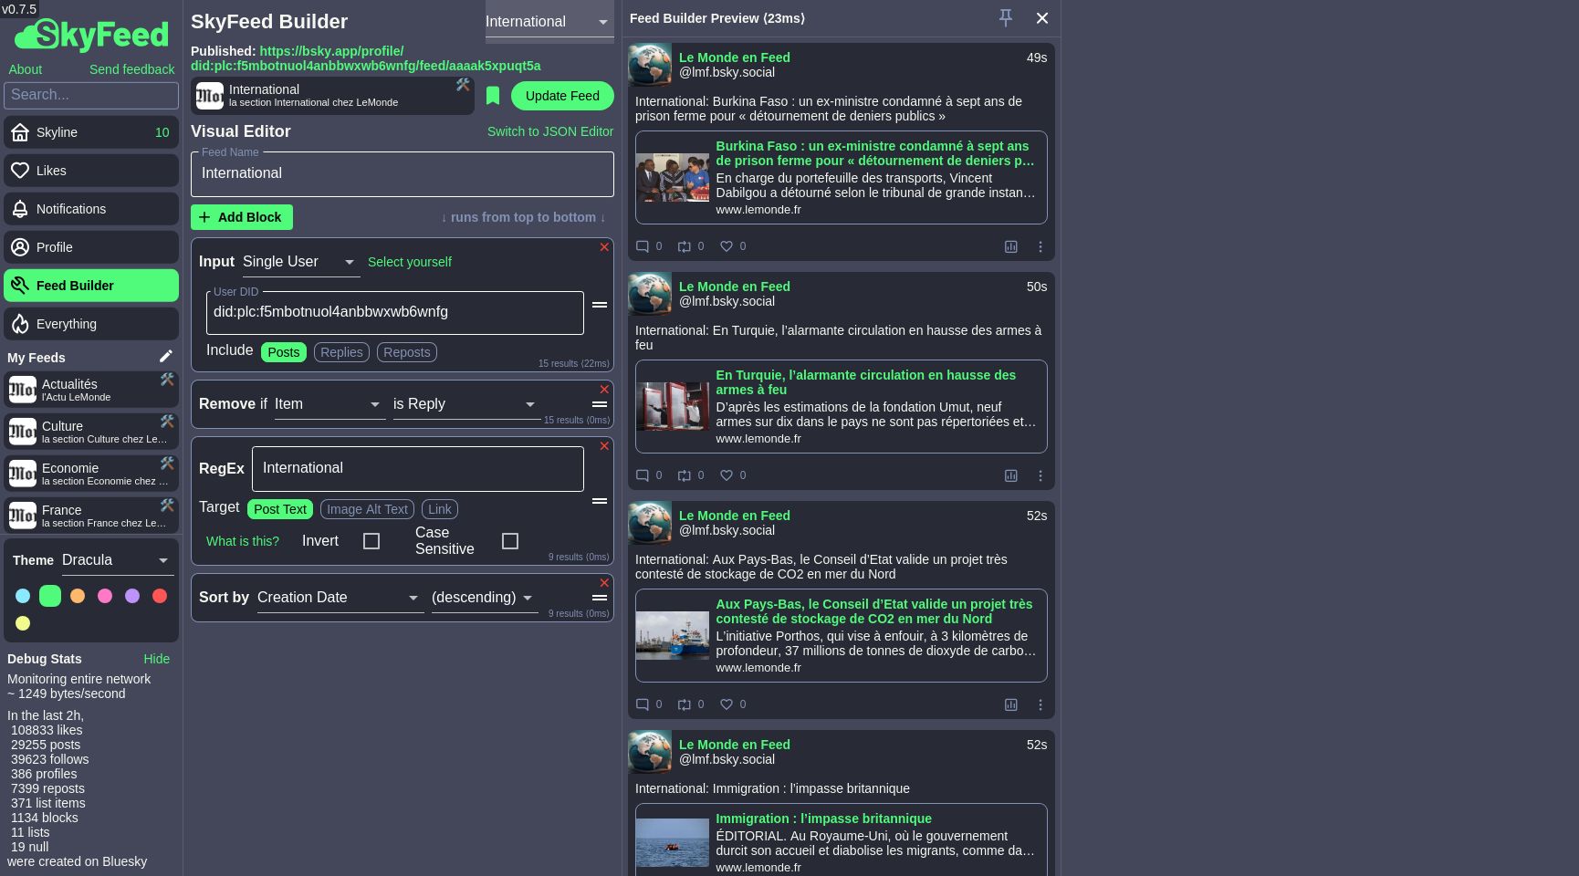
Task: Toggle the Invert option in the RegEx block
Action: (x=371, y=540)
